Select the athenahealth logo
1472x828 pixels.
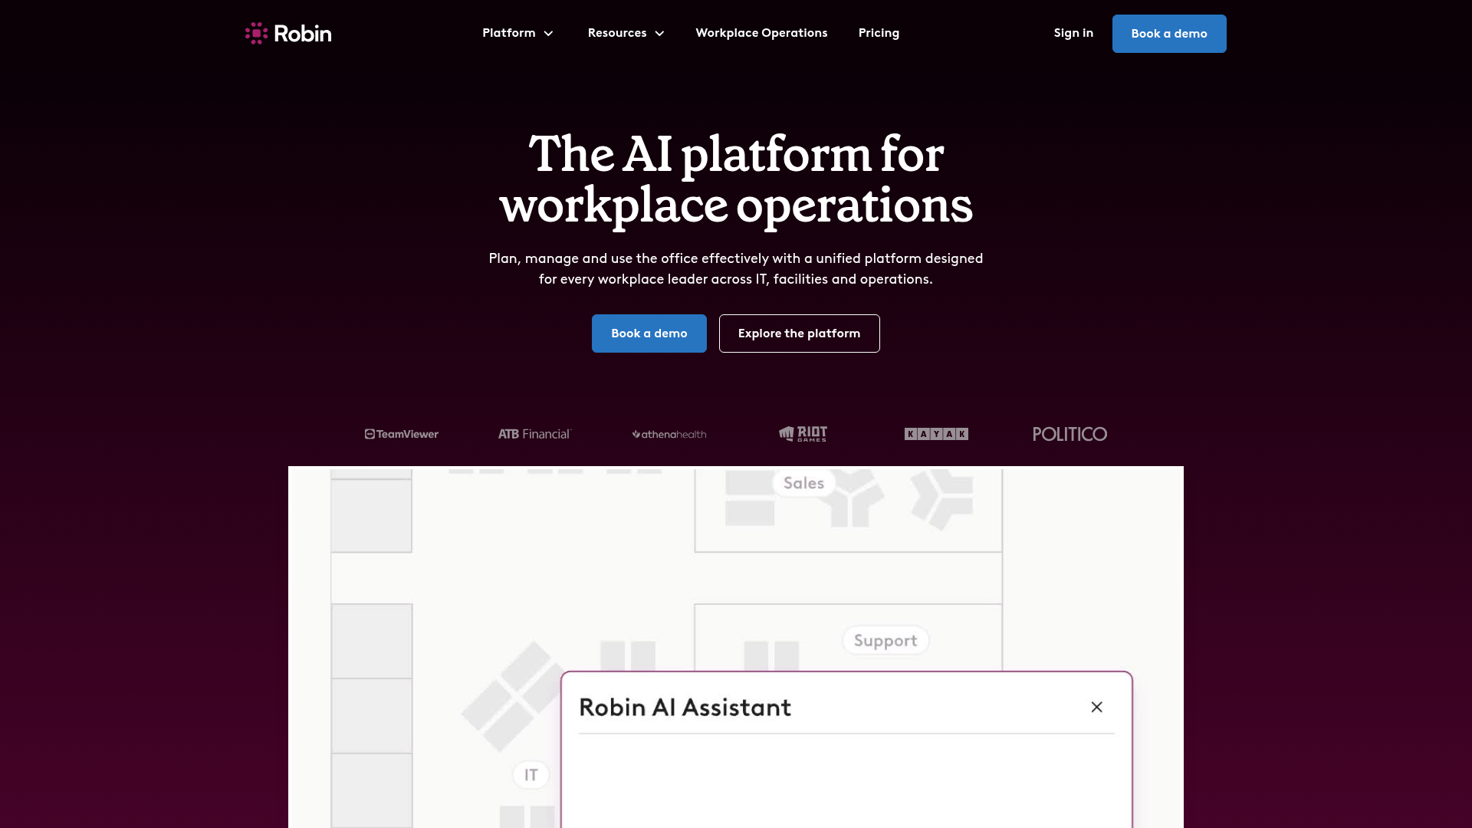click(668, 434)
